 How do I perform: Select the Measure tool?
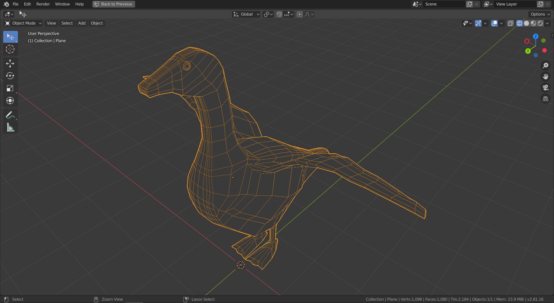(10, 127)
